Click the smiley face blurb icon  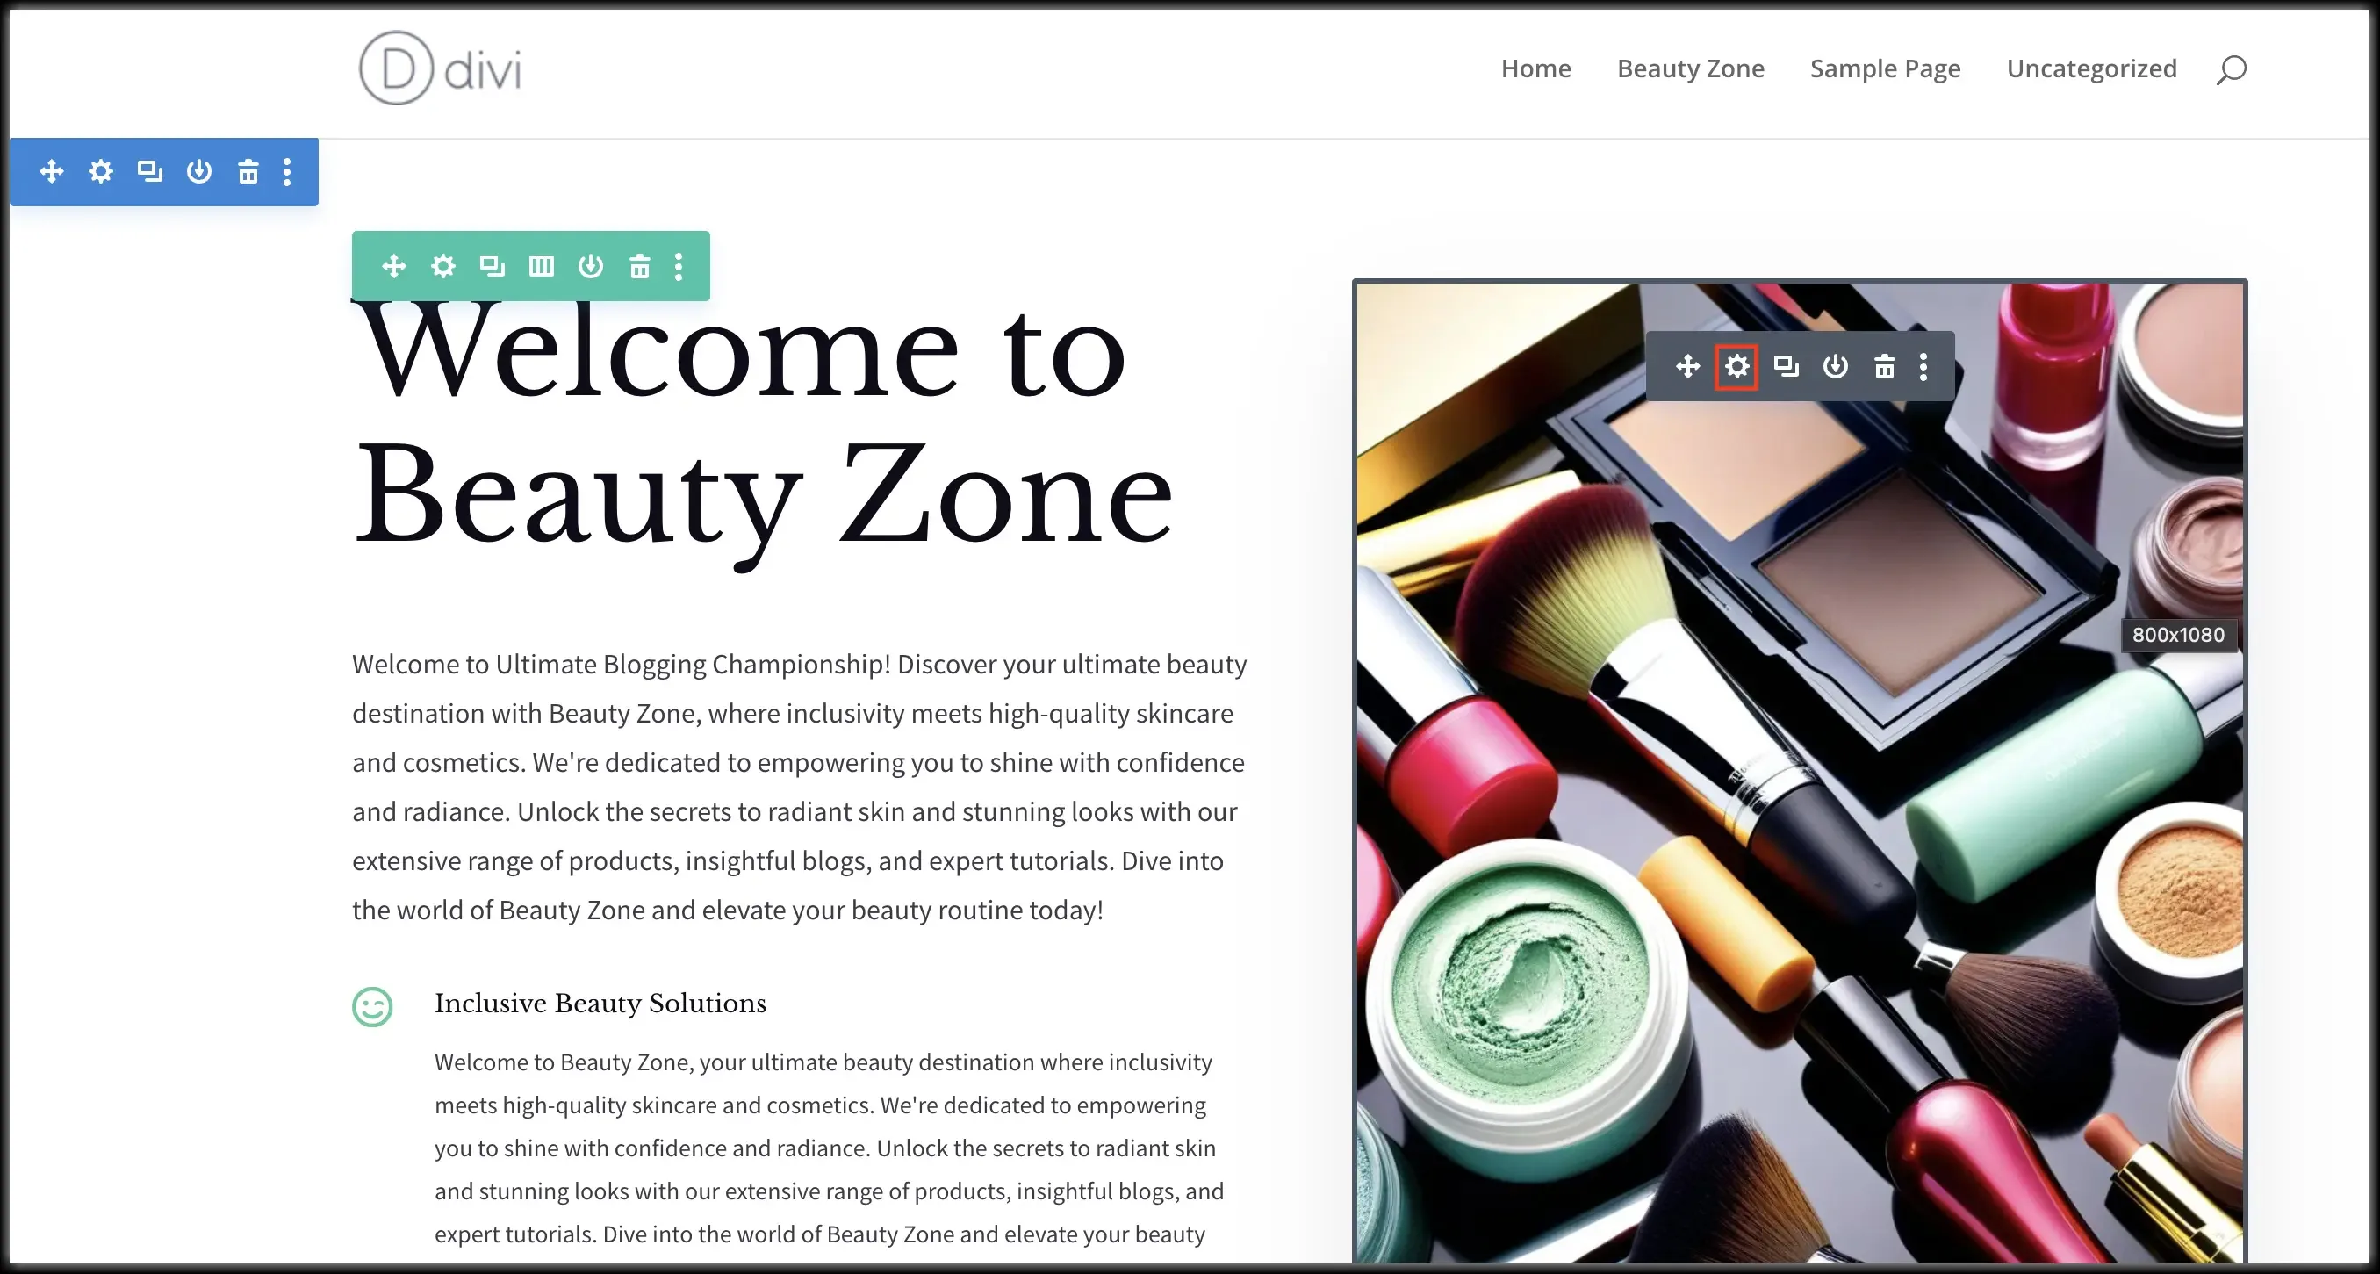click(372, 1006)
